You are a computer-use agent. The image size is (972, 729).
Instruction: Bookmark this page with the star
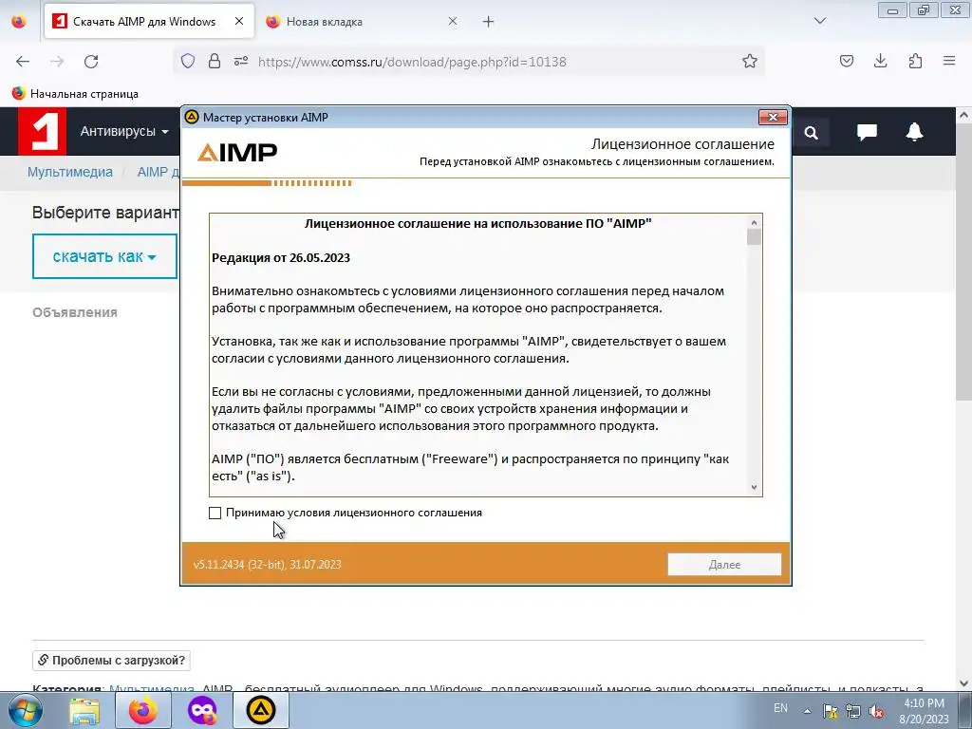750,62
